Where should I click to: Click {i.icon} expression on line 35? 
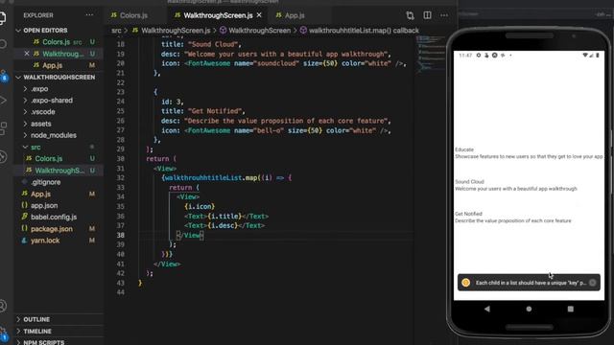pyautogui.click(x=200, y=207)
